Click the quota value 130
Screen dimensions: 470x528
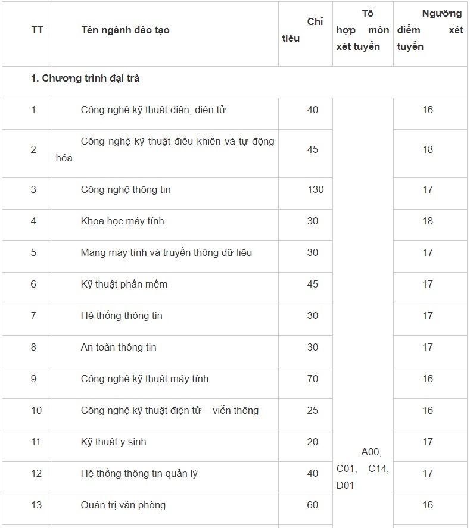[x=315, y=189]
